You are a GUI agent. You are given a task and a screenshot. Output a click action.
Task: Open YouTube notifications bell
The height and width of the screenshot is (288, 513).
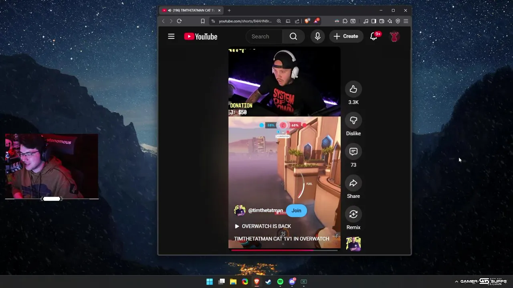tap(374, 36)
